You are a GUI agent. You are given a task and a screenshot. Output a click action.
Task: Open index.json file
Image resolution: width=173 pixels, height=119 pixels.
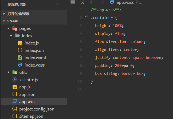pos(34,51)
